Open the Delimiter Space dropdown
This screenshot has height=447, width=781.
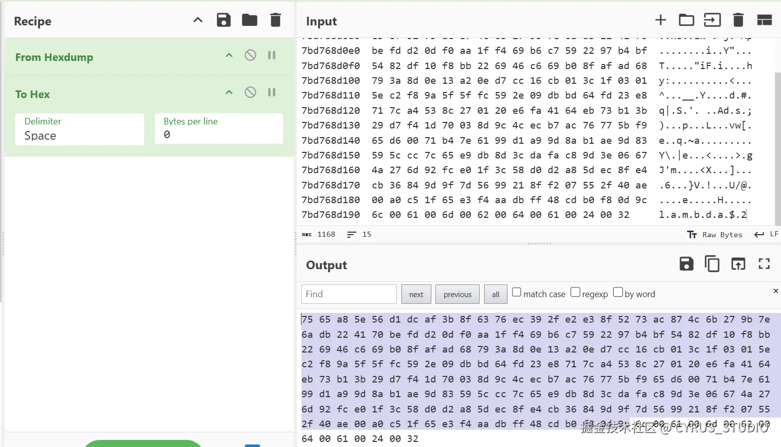point(80,129)
